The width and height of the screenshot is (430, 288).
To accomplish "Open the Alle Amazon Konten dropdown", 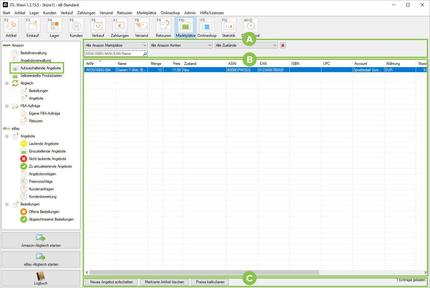I will (x=181, y=45).
